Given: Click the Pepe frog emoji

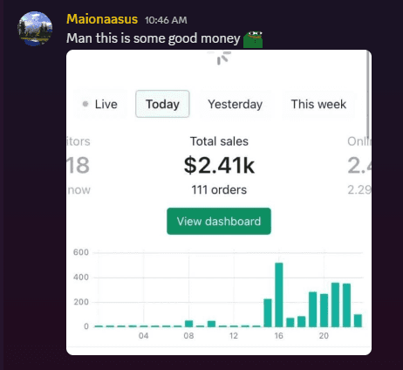Looking at the screenshot, I should coord(253,39).
